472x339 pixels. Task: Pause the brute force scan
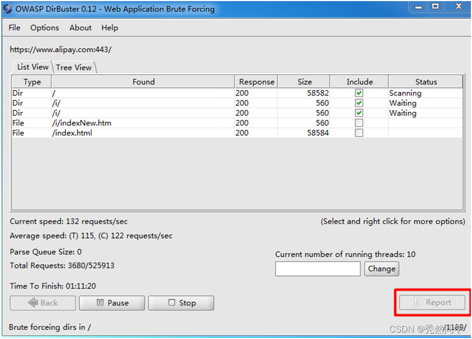pos(112,303)
